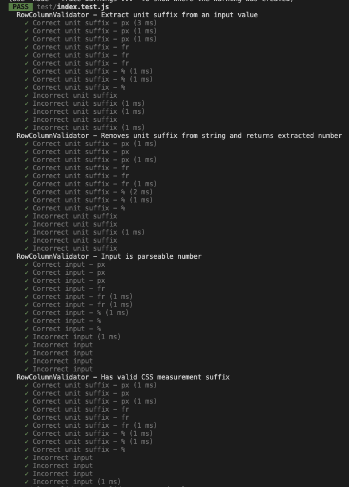Select the "Correct unit suffix – px (3 ms)" result text
The width and height of the screenshot is (349, 487).
pyautogui.click(x=94, y=23)
